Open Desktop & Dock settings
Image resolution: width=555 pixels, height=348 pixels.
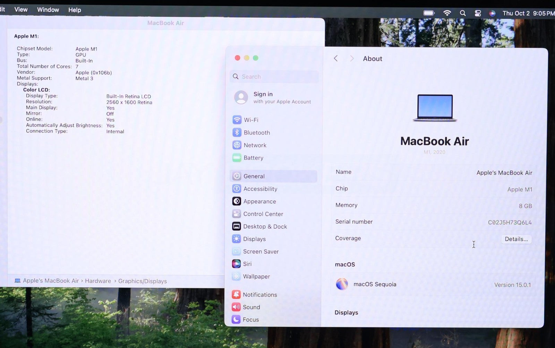[x=265, y=226]
